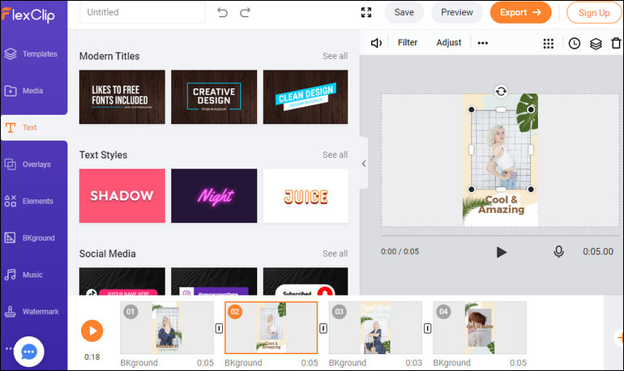Click the volume speaker icon
The image size is (624, 371).
pos(376,43)
